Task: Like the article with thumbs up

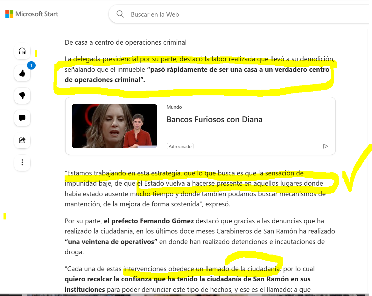Action: 22,73
